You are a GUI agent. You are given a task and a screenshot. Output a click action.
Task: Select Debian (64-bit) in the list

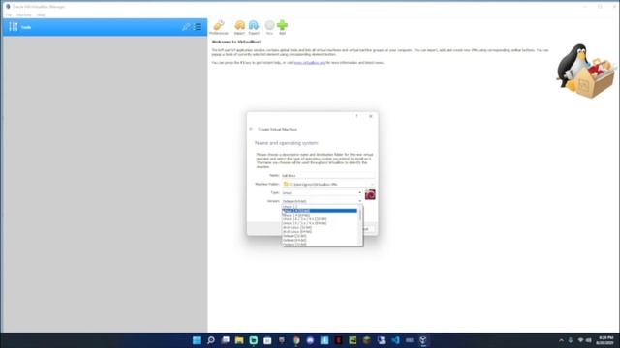tap(320, 240)
